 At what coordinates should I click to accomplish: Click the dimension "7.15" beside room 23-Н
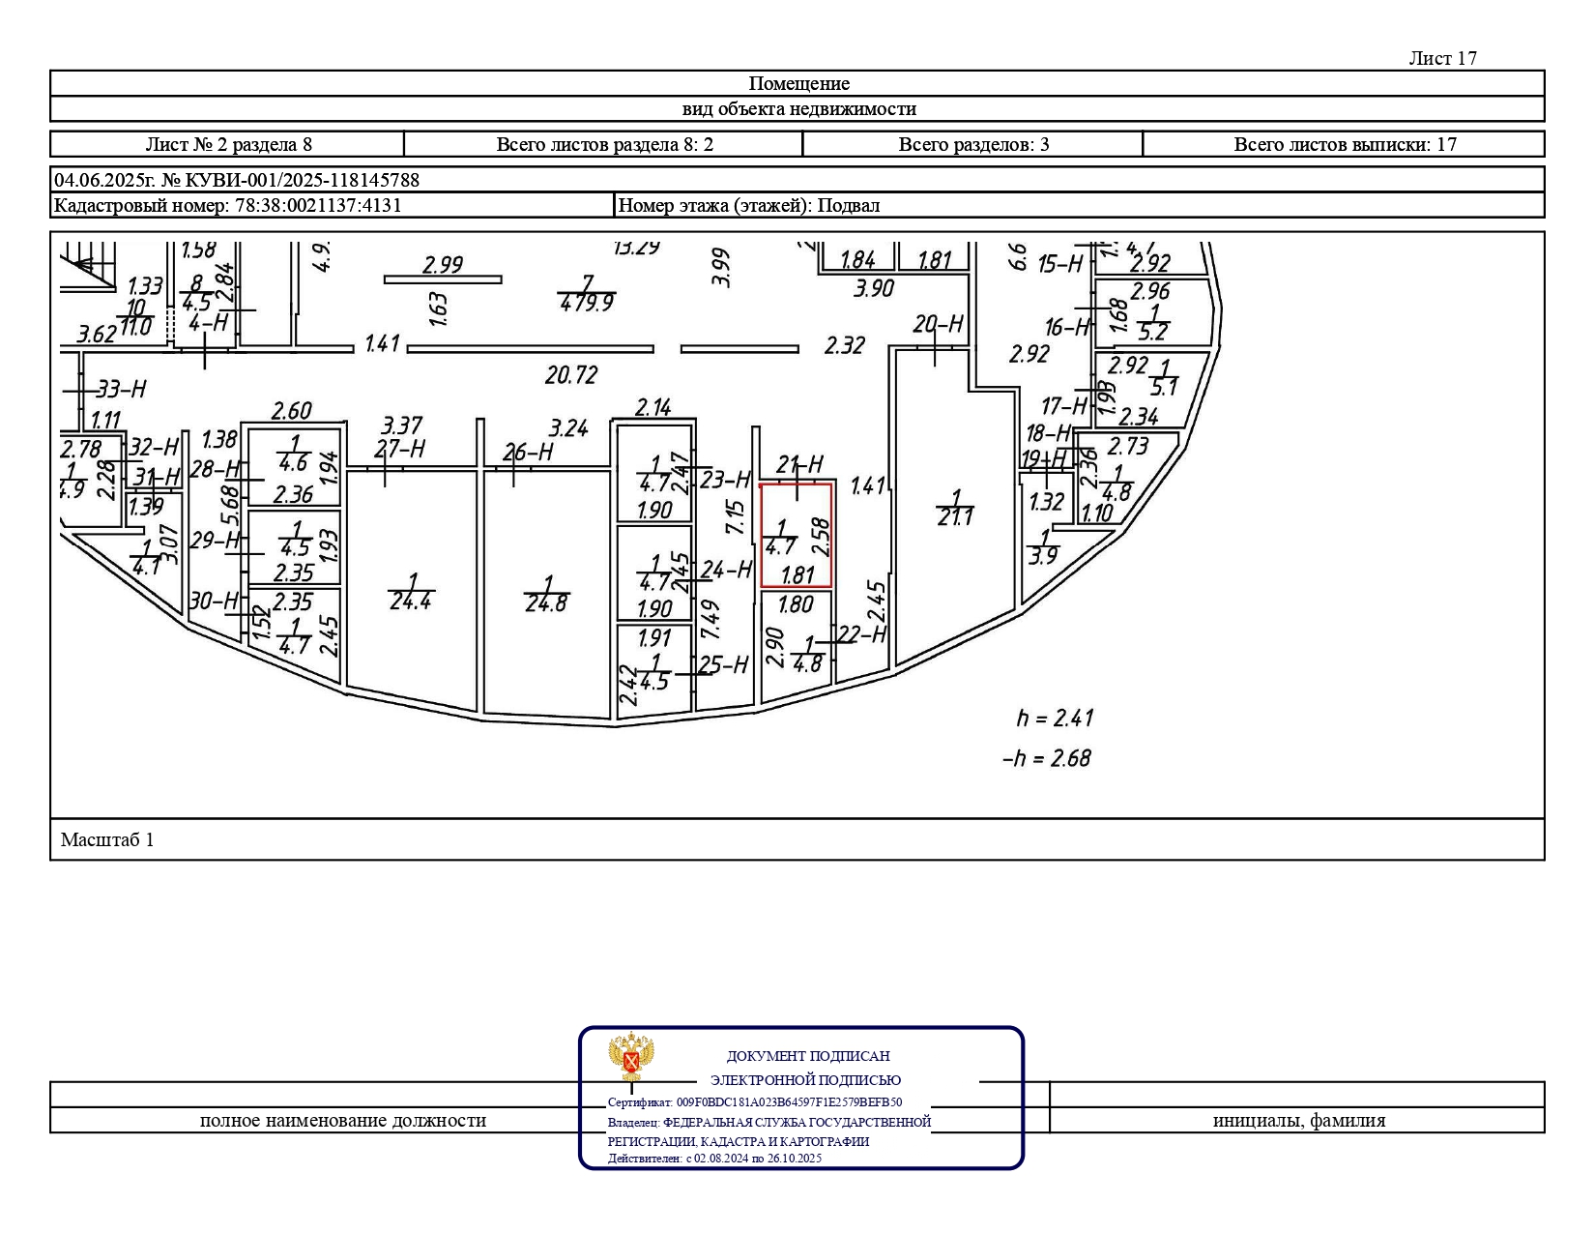click(736, 518)
